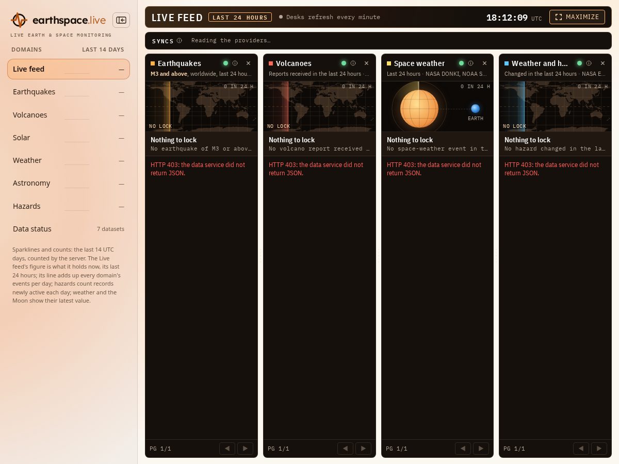This screenshot has height=464, width=619.
Task: Click the Maximize button
Action: coord(577,17)
